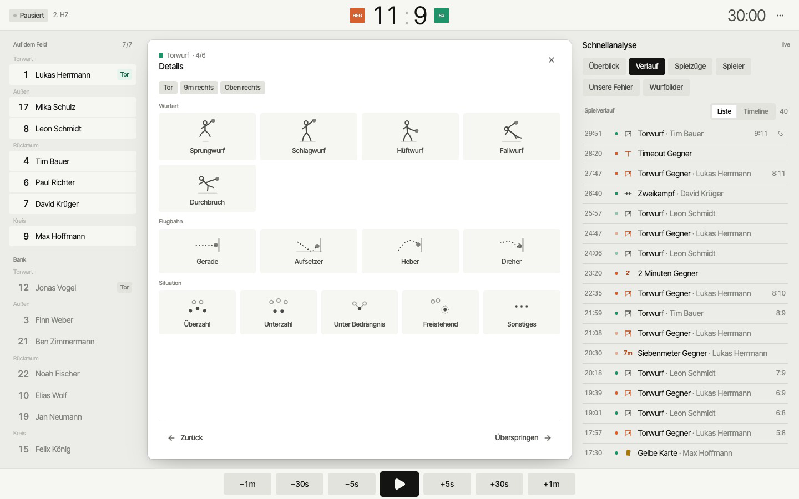Screen dimensions: 799x499
Task: Open Gelbe Karte event for Max Hoffmann
Action: tap(685, 453)
